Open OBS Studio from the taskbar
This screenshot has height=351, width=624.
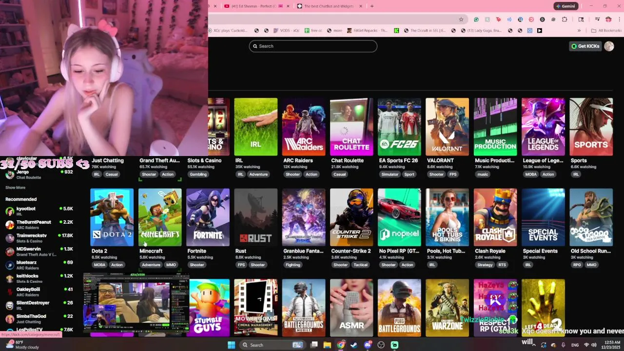pyautogui.click(x=381, y=345)
